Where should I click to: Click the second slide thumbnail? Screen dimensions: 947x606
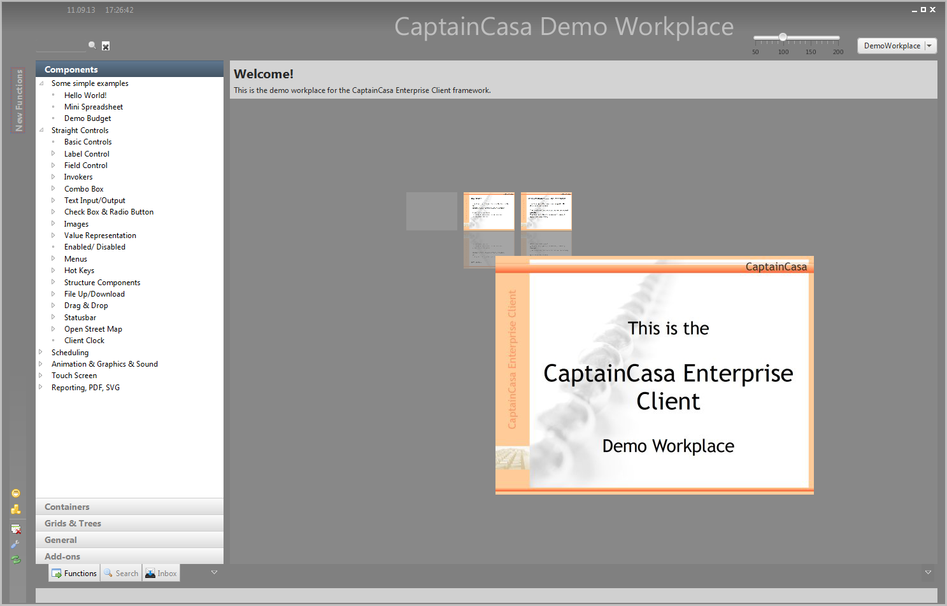(488, 211)
